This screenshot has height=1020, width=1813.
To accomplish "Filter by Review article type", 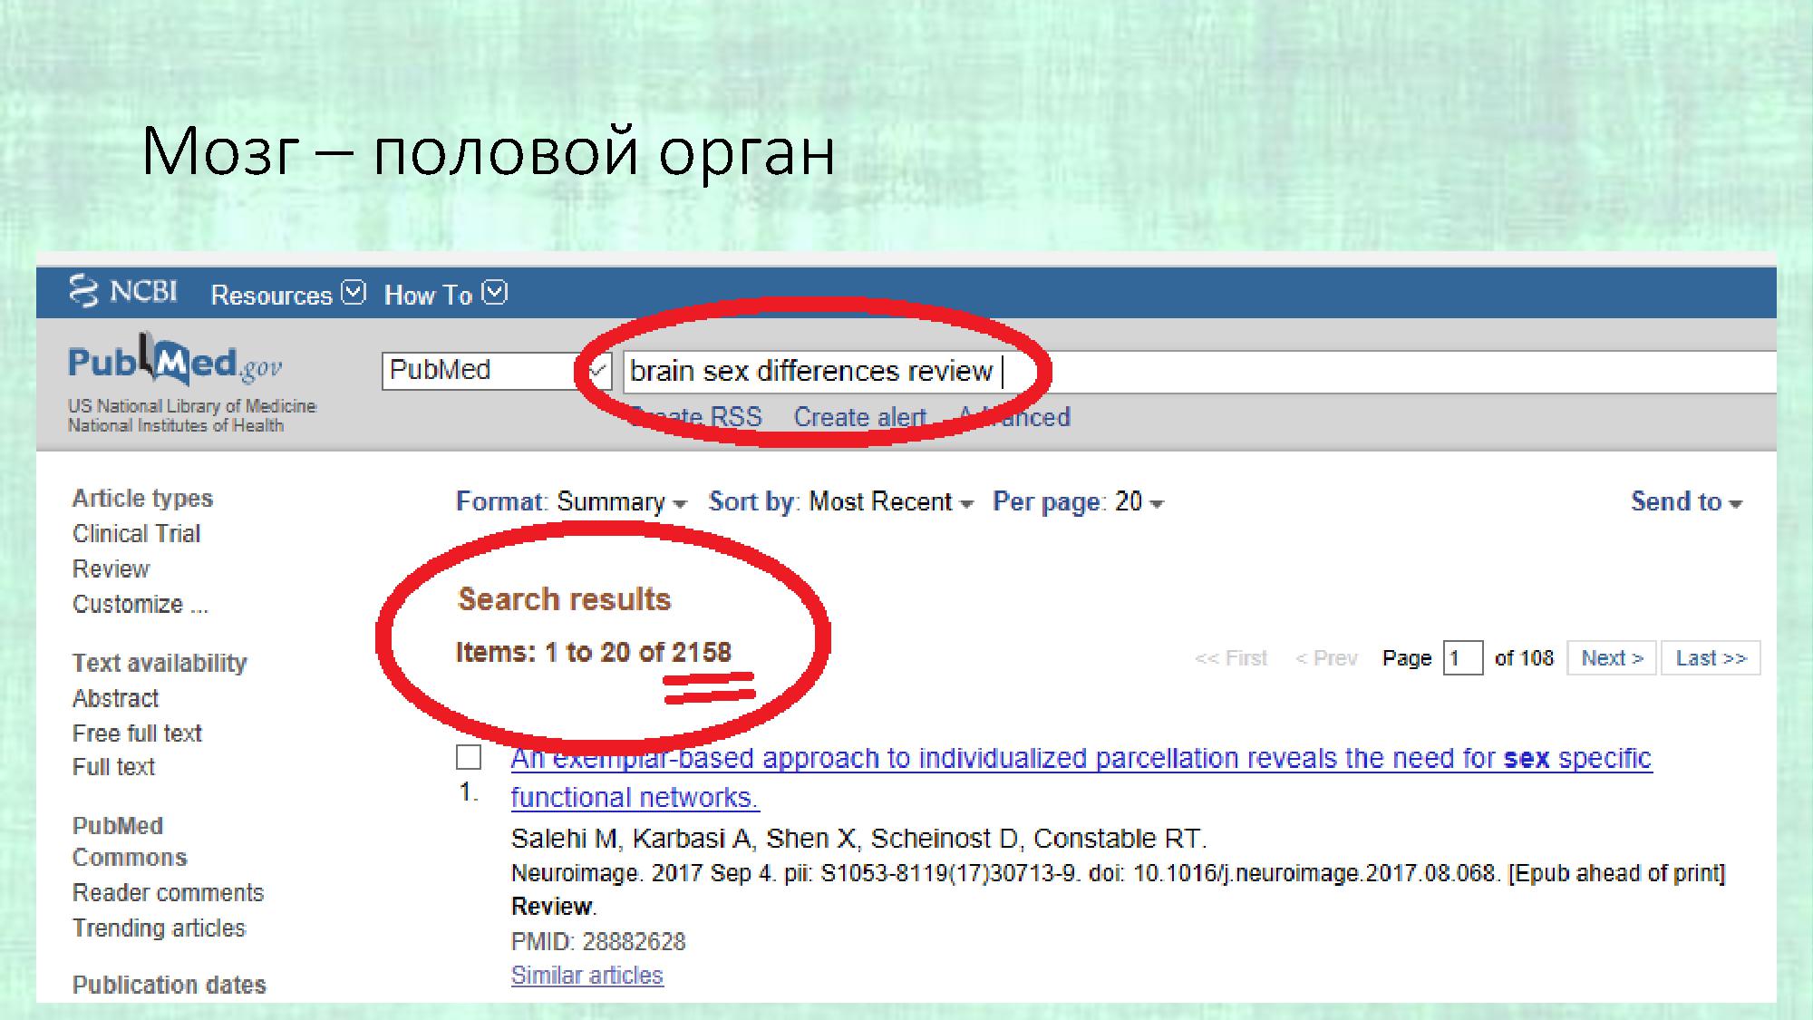I will (111, 569).
